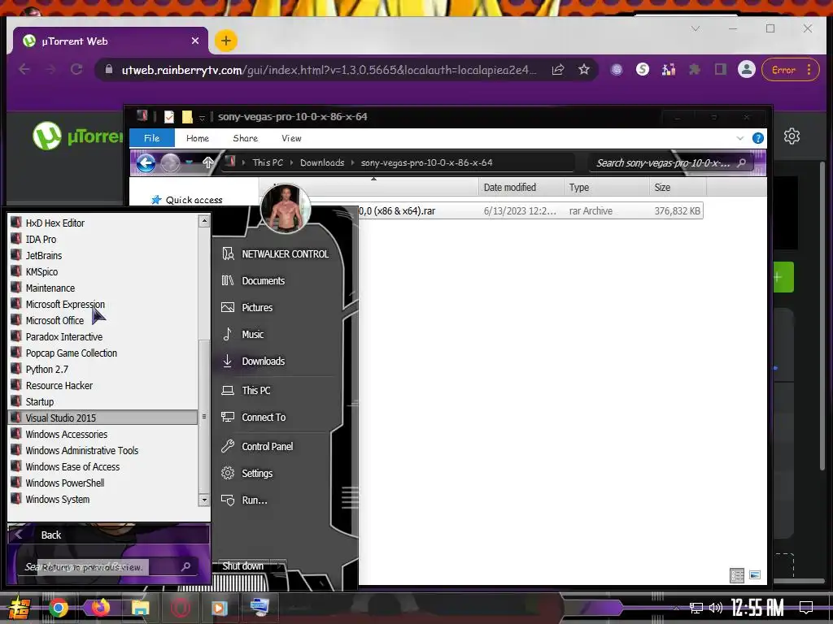The height and width of the screenshot is (624, 833).
Task: Expand the Explorer ribbon chevron
Action: point(740,138)
